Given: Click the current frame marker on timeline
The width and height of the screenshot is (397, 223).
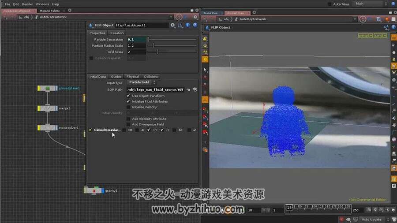Looking at the screenshot, I should point(289,208).
